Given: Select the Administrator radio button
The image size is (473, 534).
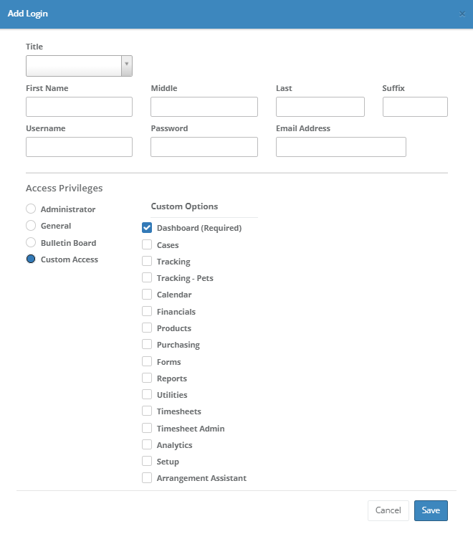Looking at the screenshot, I should (x=31, y=209).
